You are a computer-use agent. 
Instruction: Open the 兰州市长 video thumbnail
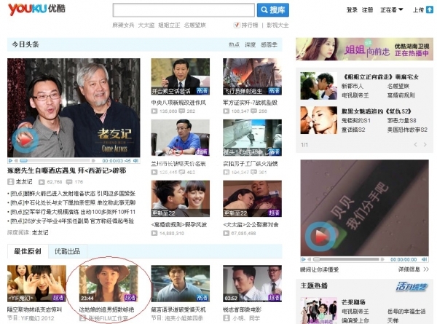pos(181,138)
